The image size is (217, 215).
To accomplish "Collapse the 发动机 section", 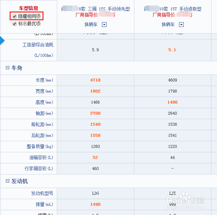I will (x=7, y=181).
